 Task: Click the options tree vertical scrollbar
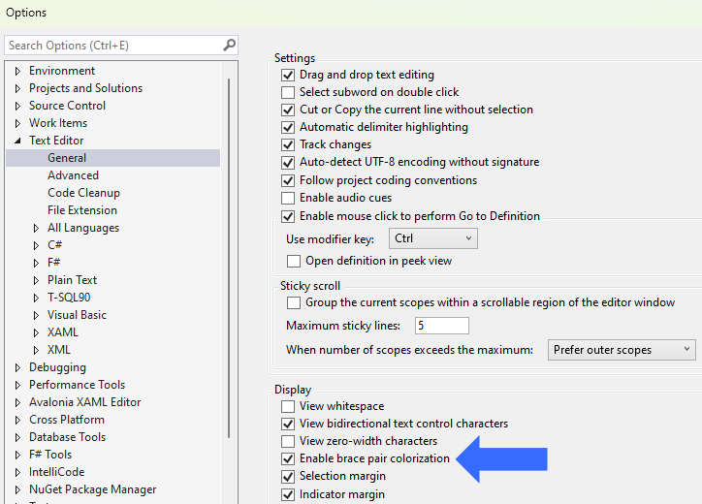[229, 258]
